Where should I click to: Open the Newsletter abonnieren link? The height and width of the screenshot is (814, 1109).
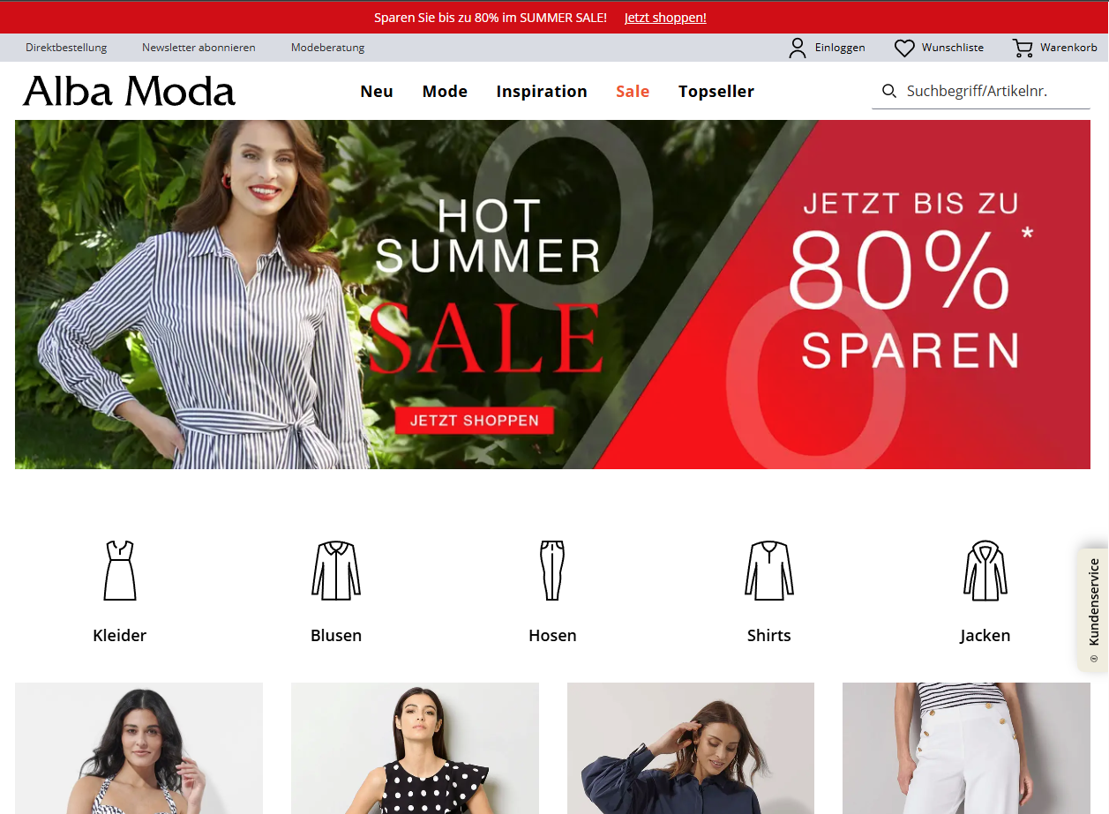click(x=199, y=48)
